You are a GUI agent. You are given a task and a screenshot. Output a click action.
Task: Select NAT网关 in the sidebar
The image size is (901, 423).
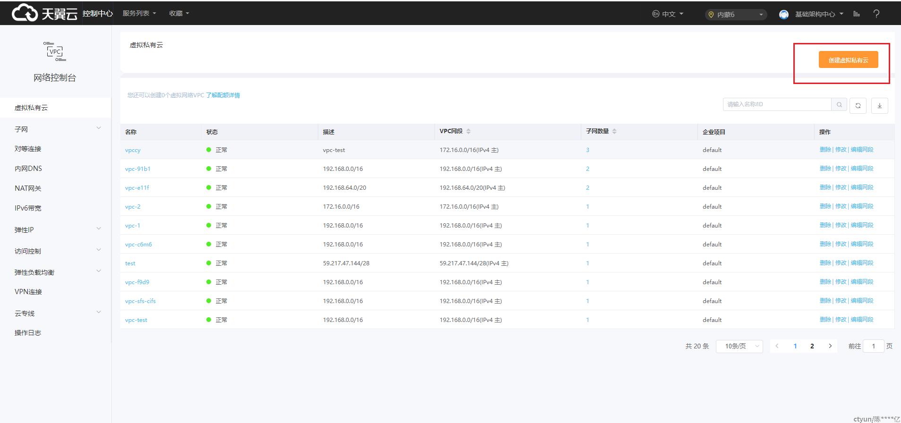coord(28,188)
